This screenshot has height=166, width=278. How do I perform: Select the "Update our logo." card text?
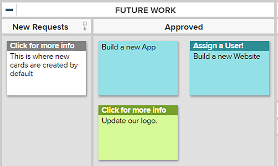pyautogui.click(x=129, y=121)
